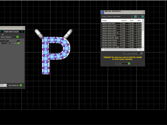The height and width of the screenshot is (125, 167).
Task: Select the Yellow Gold:22KY row
Action: coord(121,35)
